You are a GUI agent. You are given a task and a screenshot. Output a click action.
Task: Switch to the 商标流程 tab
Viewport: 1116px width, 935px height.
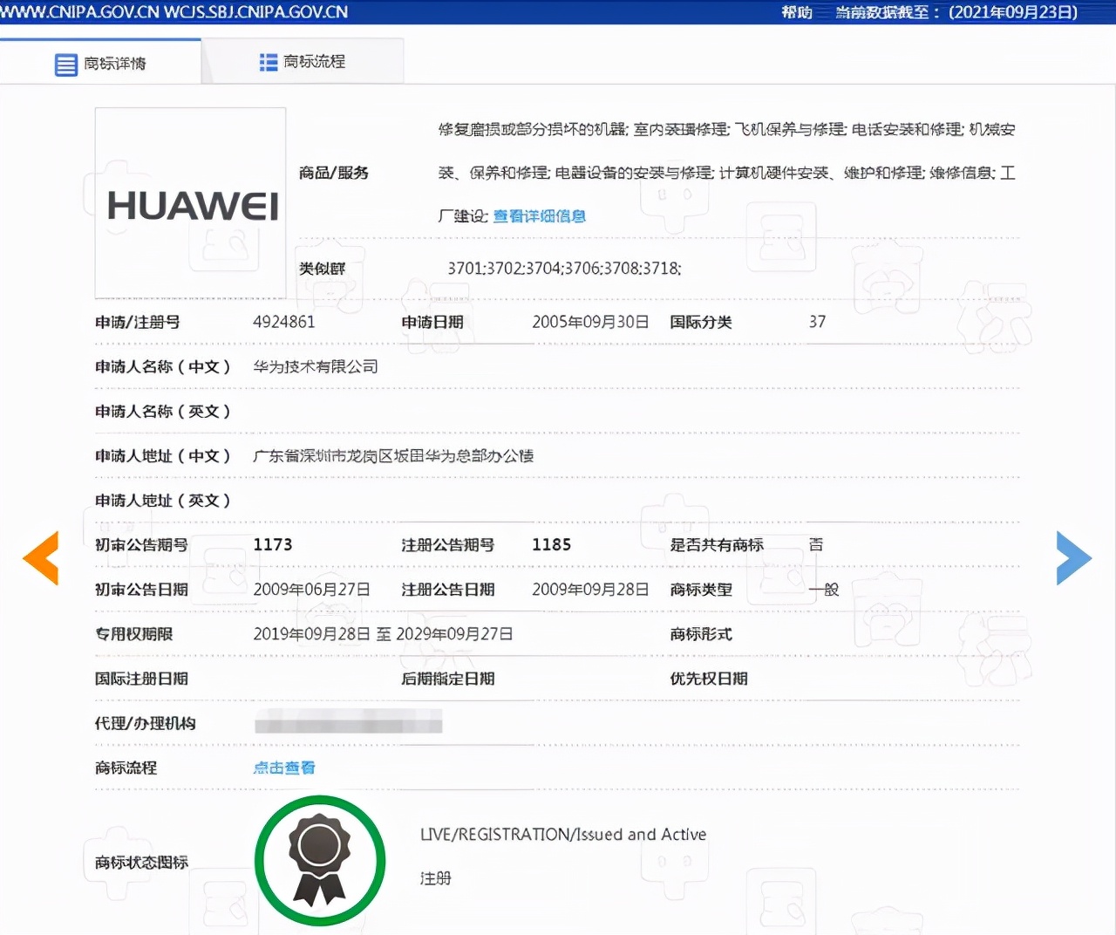click(x=303, y=61)
